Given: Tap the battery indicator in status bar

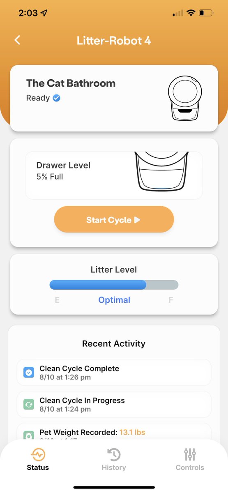Looking at the screenshot, I should pyautogui.click(x=206, y=13).
